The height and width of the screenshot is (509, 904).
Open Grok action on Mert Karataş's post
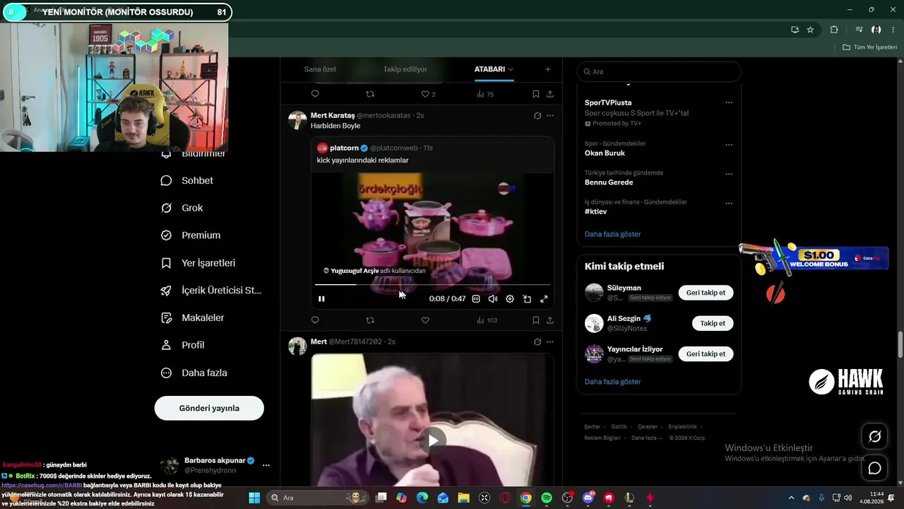click(x=537, y=115)
